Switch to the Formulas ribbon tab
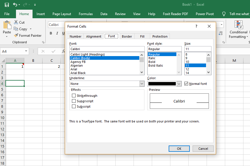This screenshot has width=250, height=166. 86,14
